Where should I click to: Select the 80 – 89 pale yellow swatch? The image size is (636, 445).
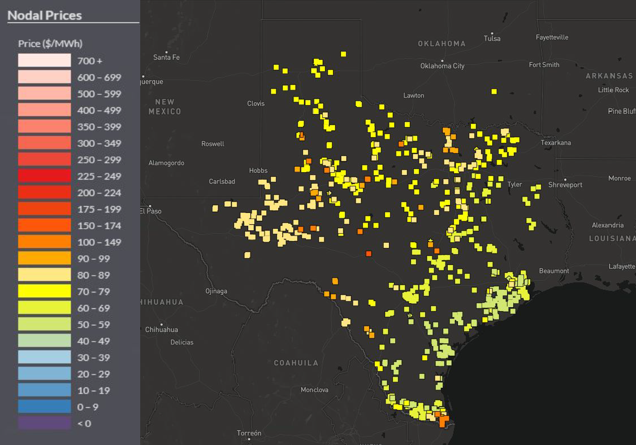(x=44, y=275)
